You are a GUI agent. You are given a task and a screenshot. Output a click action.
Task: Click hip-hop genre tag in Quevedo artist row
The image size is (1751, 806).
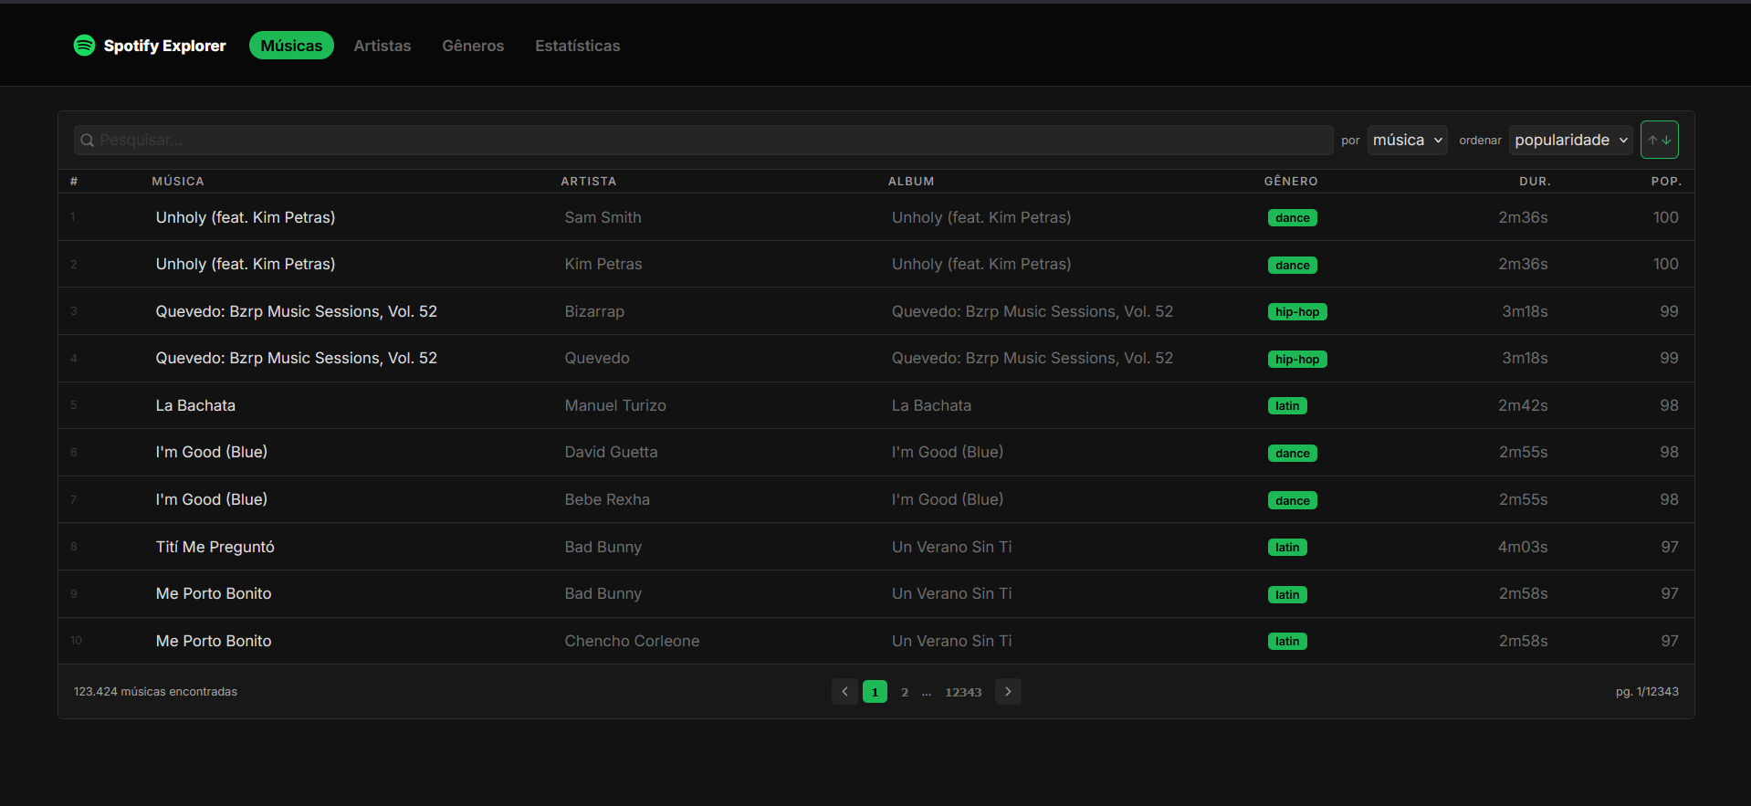1297,360
